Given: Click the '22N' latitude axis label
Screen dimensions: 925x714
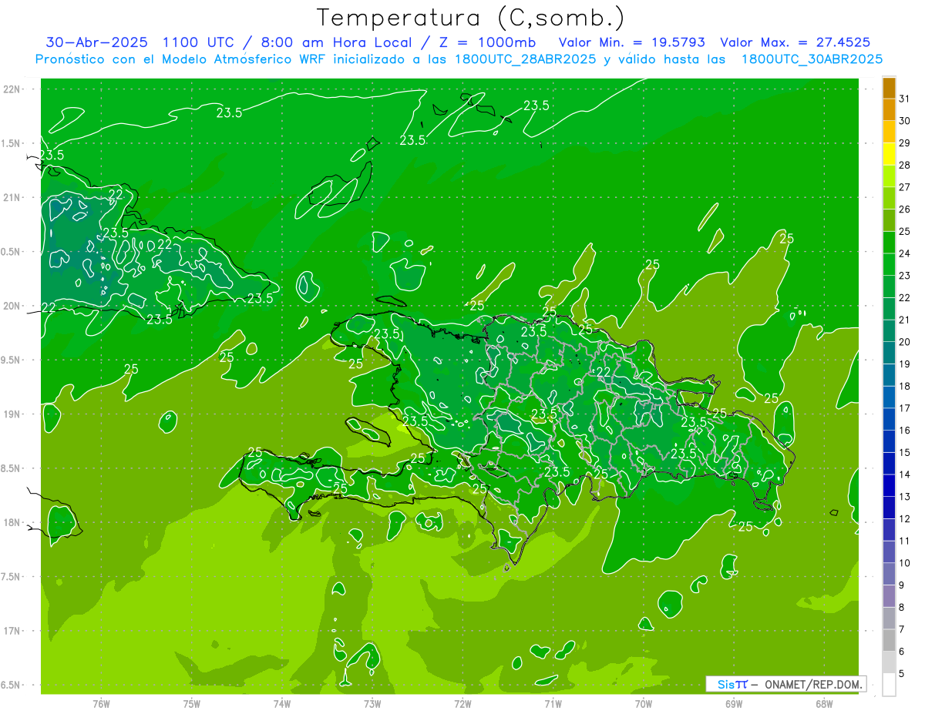Looking at the screenshot, I should (x=12, y=89).
